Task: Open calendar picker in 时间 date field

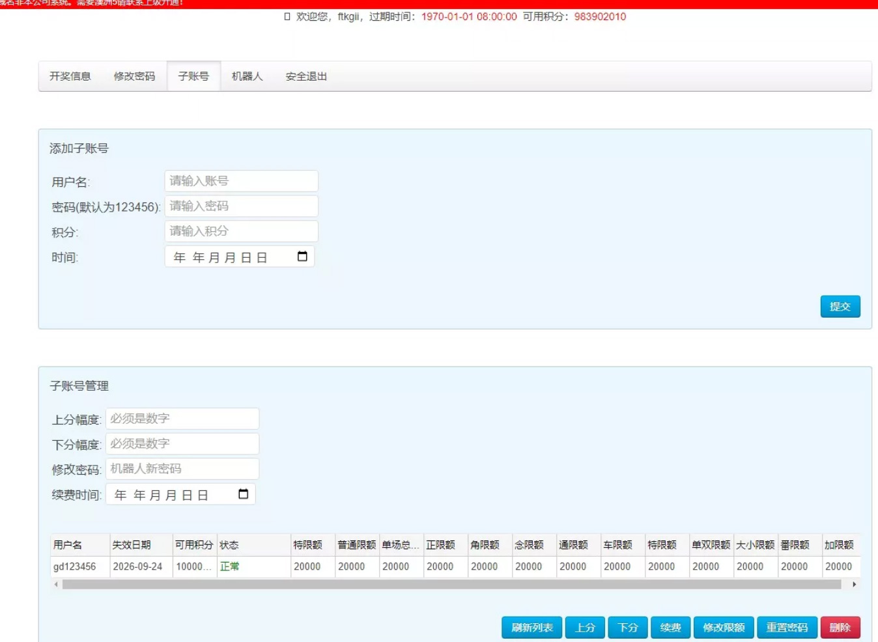Action: 302,257
